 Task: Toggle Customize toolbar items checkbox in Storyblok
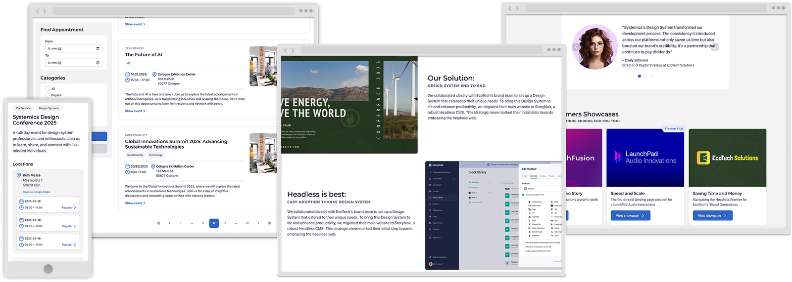[x=524, y=195]
